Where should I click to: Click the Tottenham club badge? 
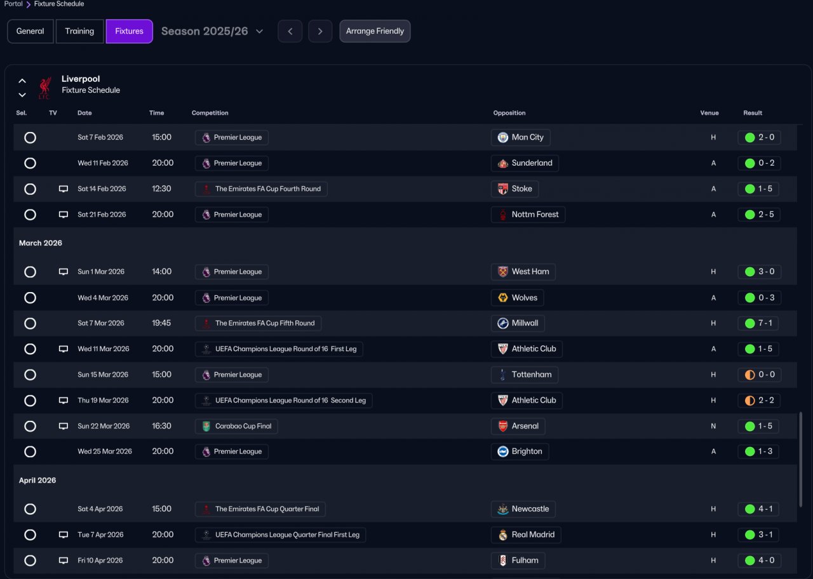point(503,375)
